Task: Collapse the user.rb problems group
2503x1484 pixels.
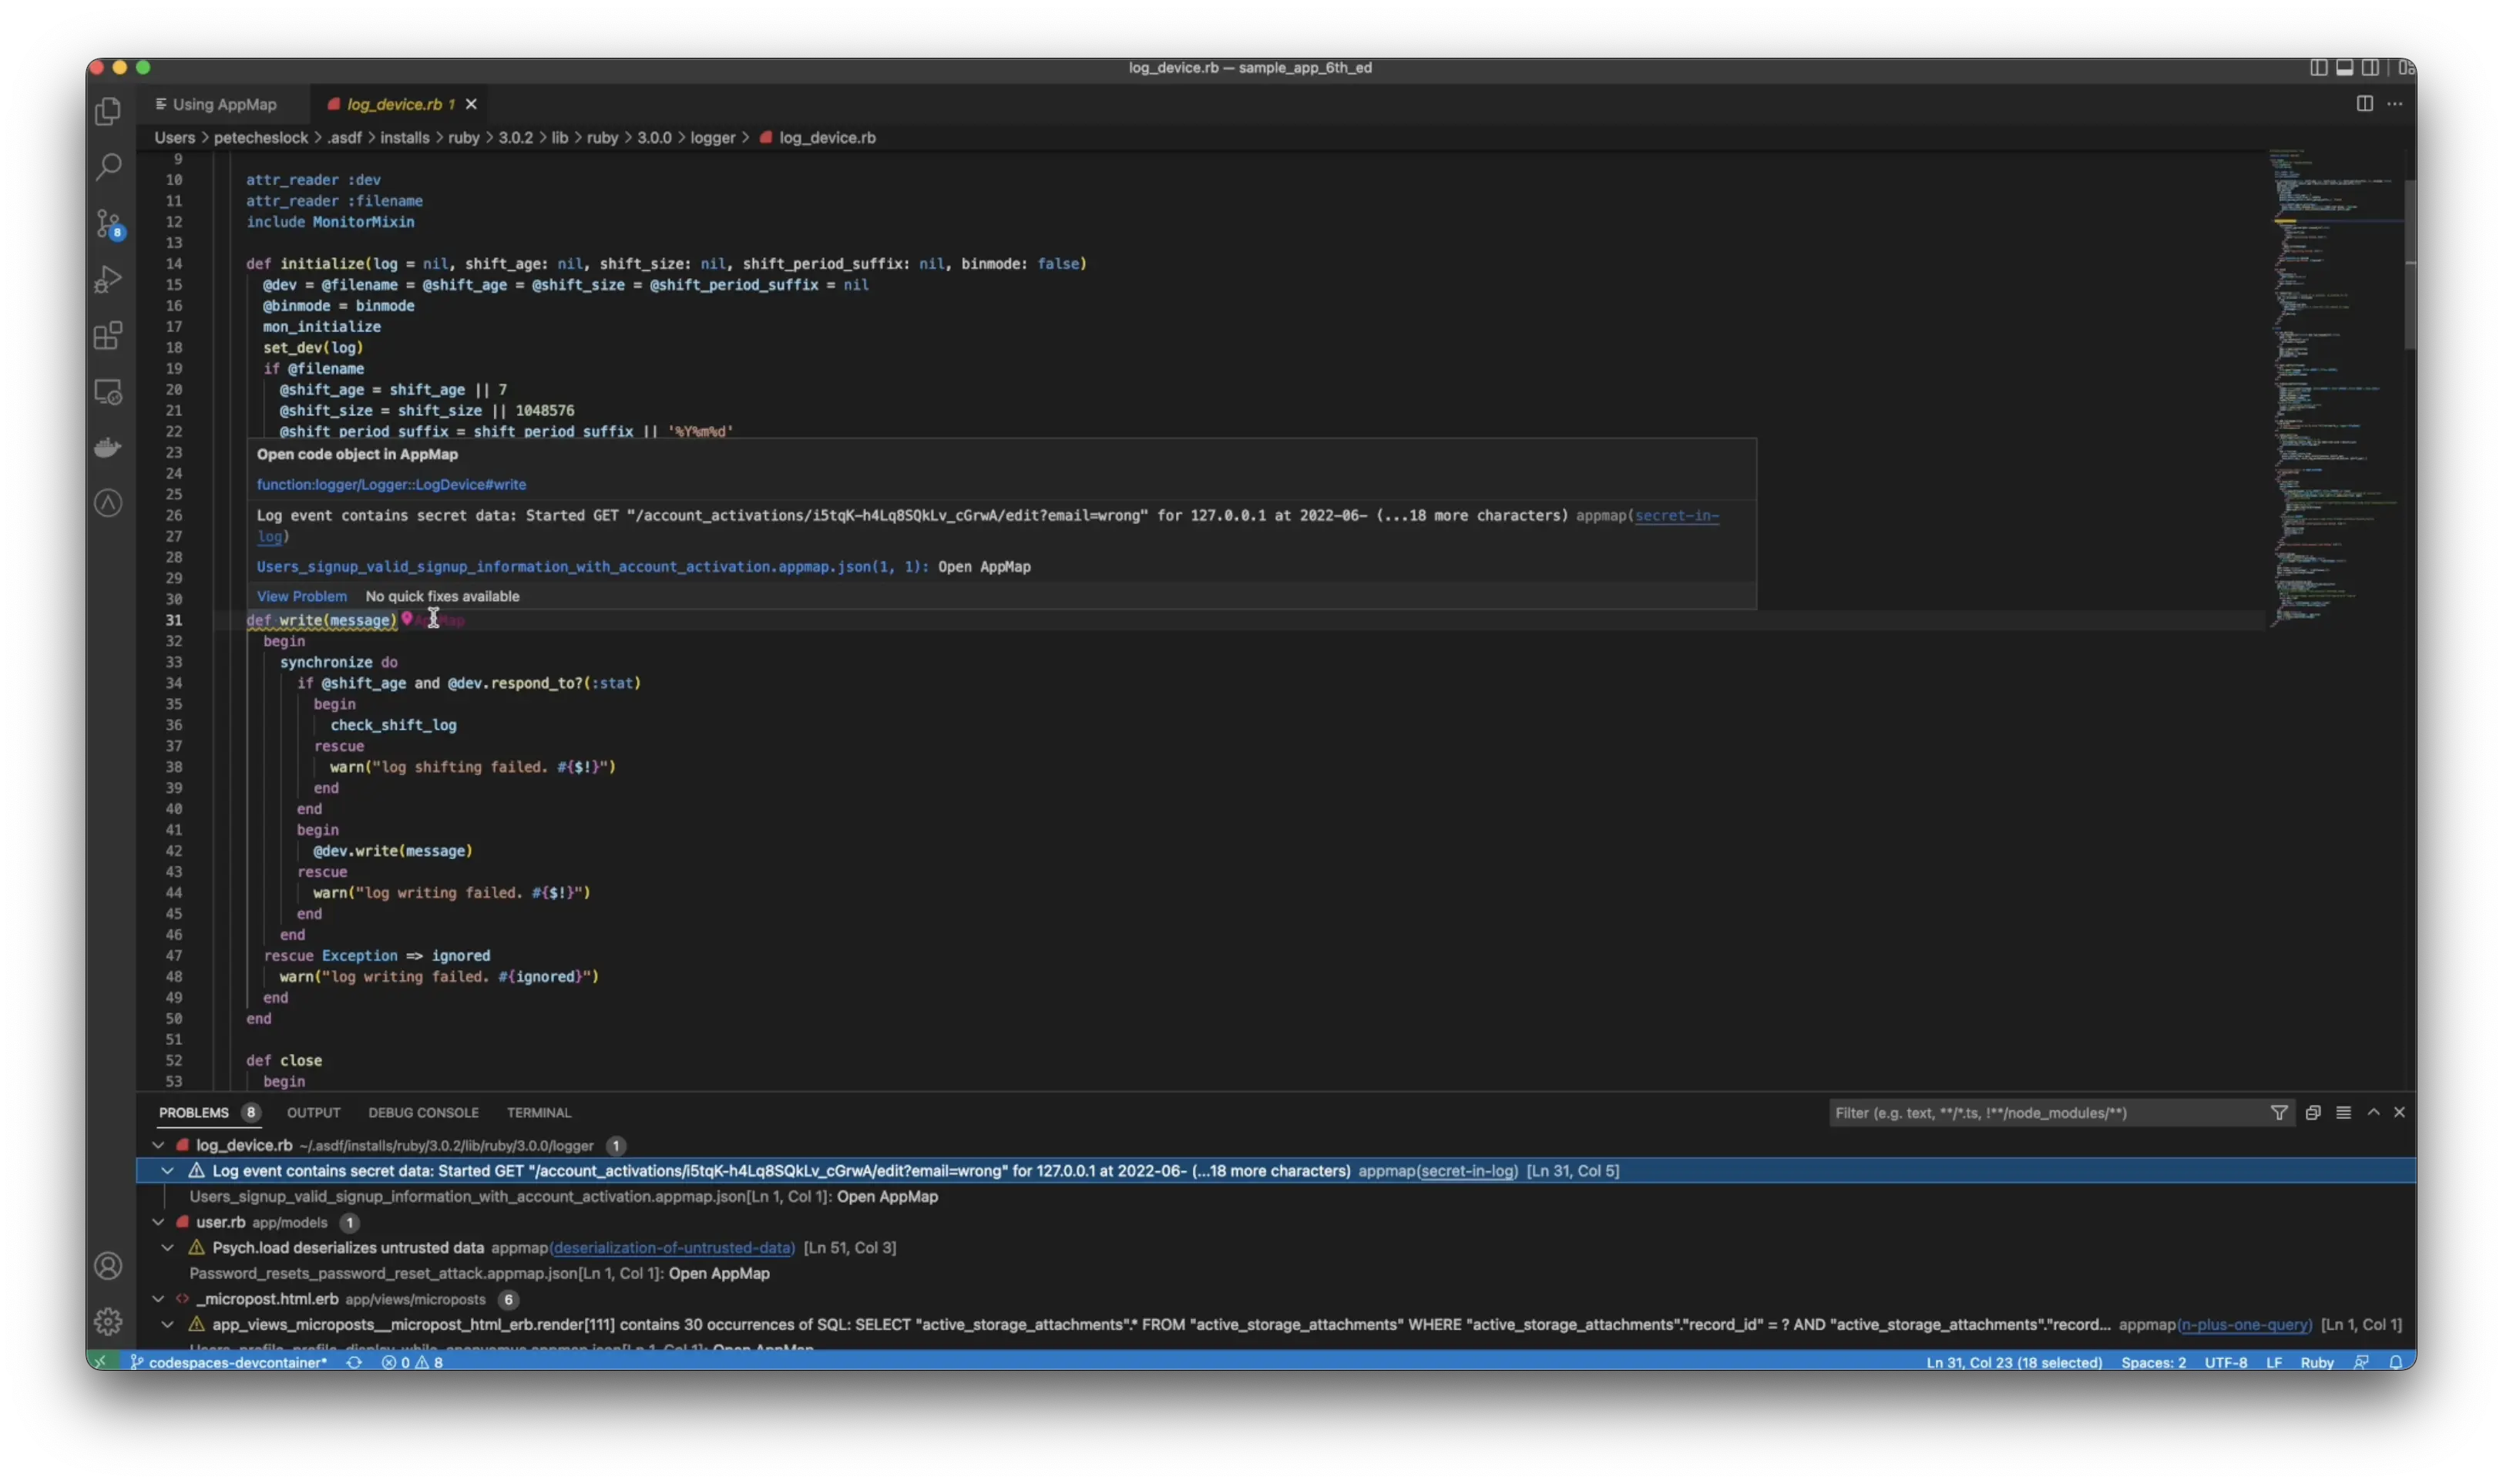Action: [x=158, y=1222]
